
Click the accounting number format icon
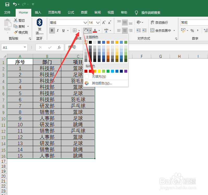183,30
